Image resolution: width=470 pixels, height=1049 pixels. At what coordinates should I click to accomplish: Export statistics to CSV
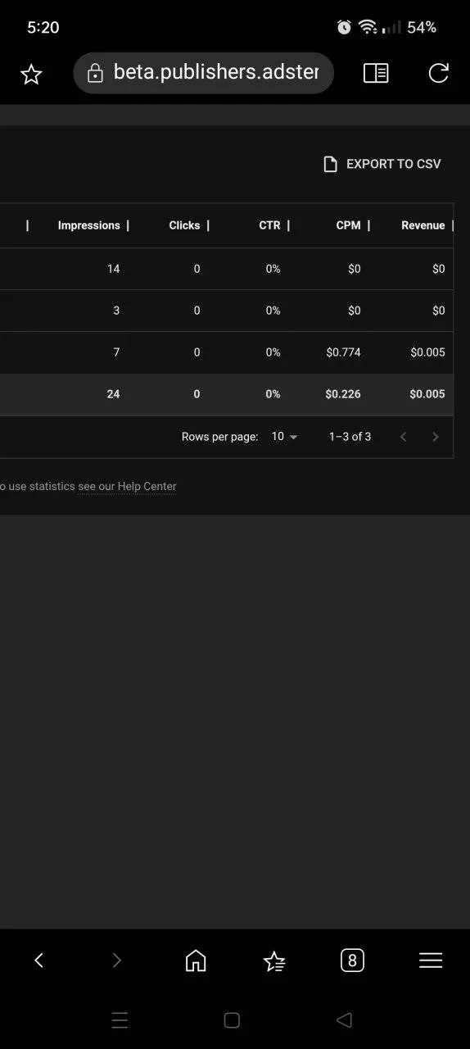382,164
